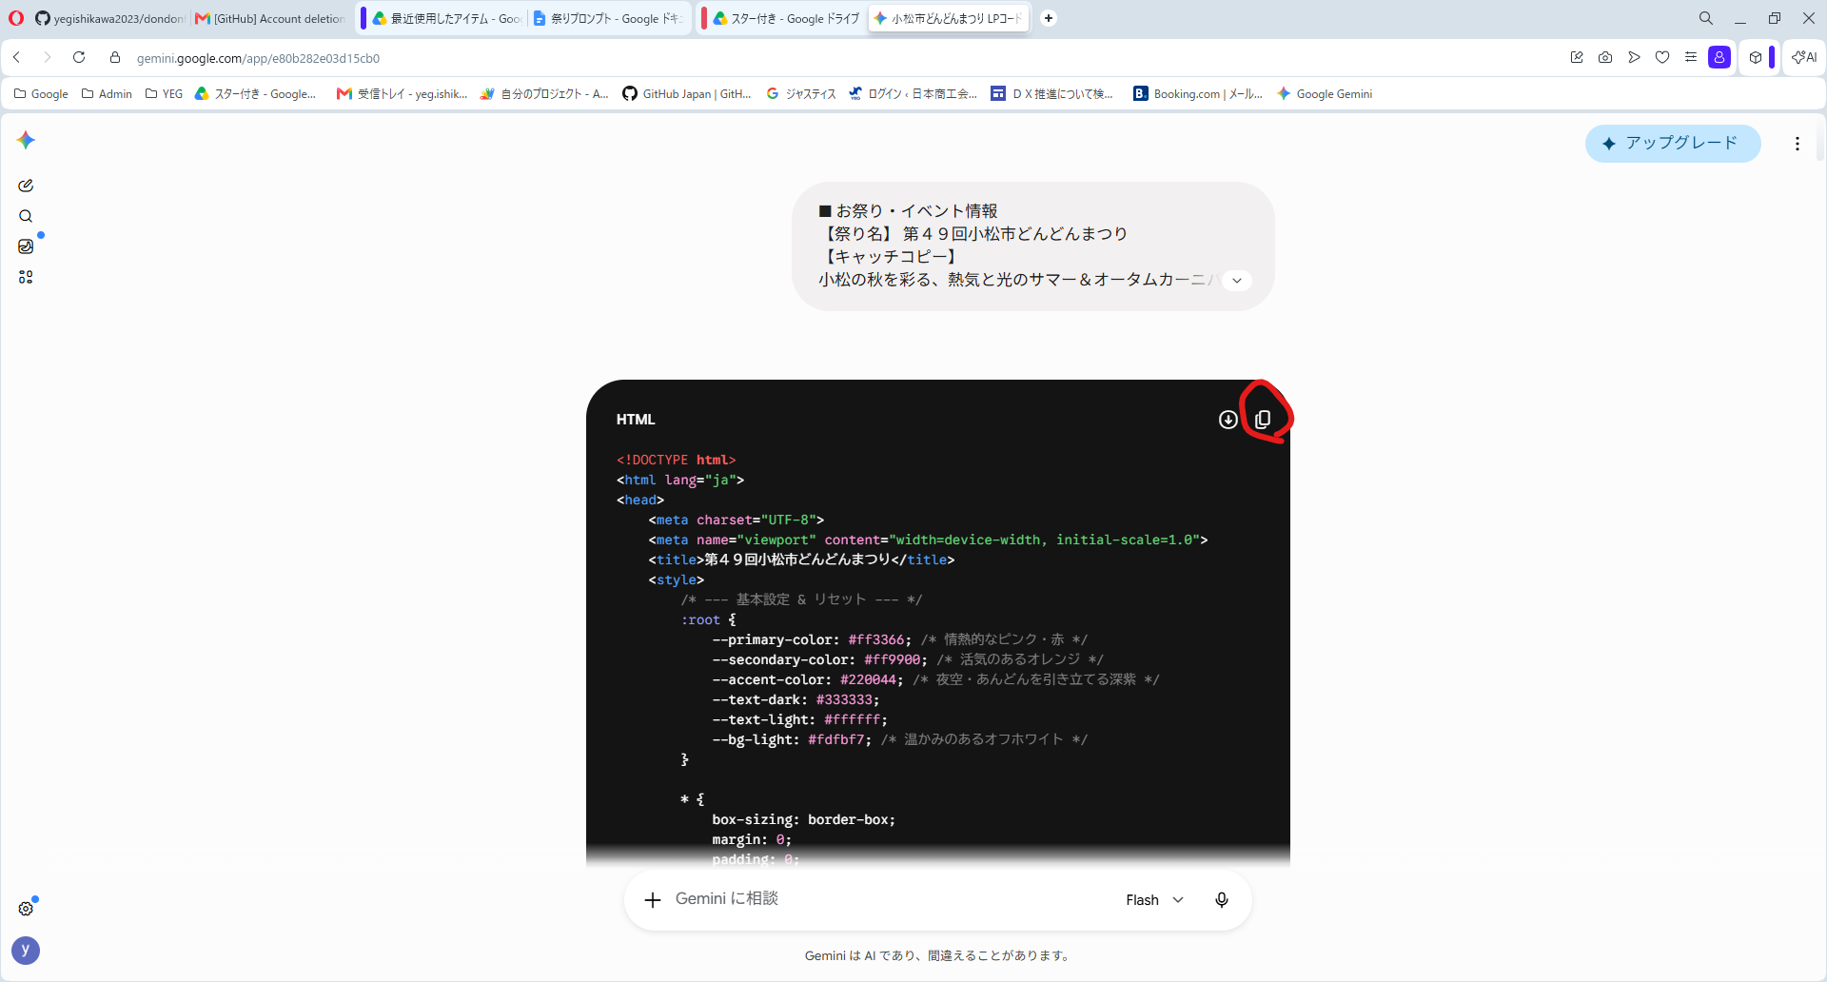Click the plus attach button in prompt box

coord(653,900)
